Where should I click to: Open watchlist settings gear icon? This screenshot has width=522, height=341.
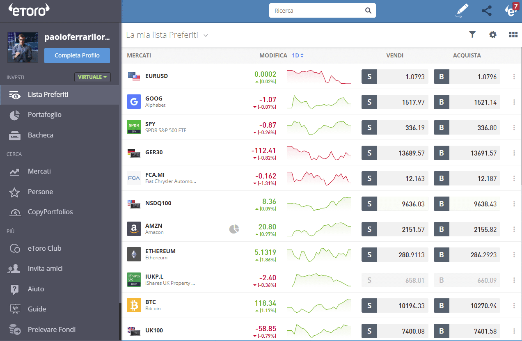tap(493, 35)
